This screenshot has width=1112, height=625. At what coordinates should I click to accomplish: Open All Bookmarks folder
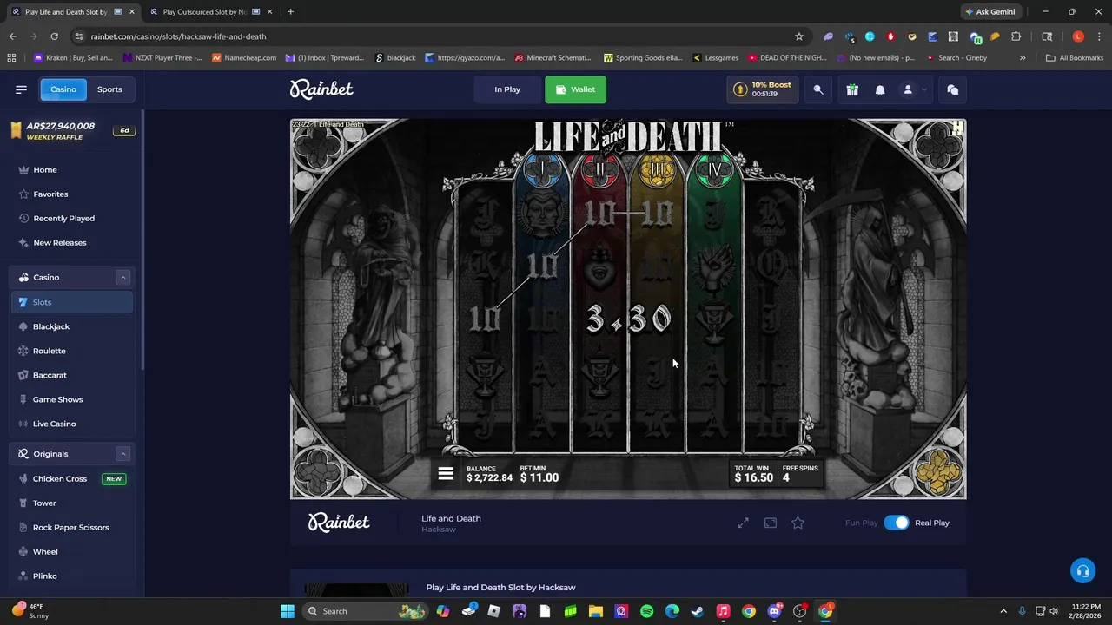(x=1075, y=58)
